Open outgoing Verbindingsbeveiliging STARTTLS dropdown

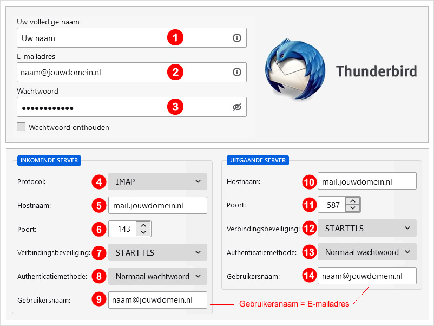[367, 228]
